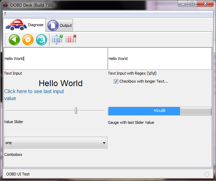Click the add grid icon with green plus
The width and height of the screenshot is (216, 181).
(57, 39)
